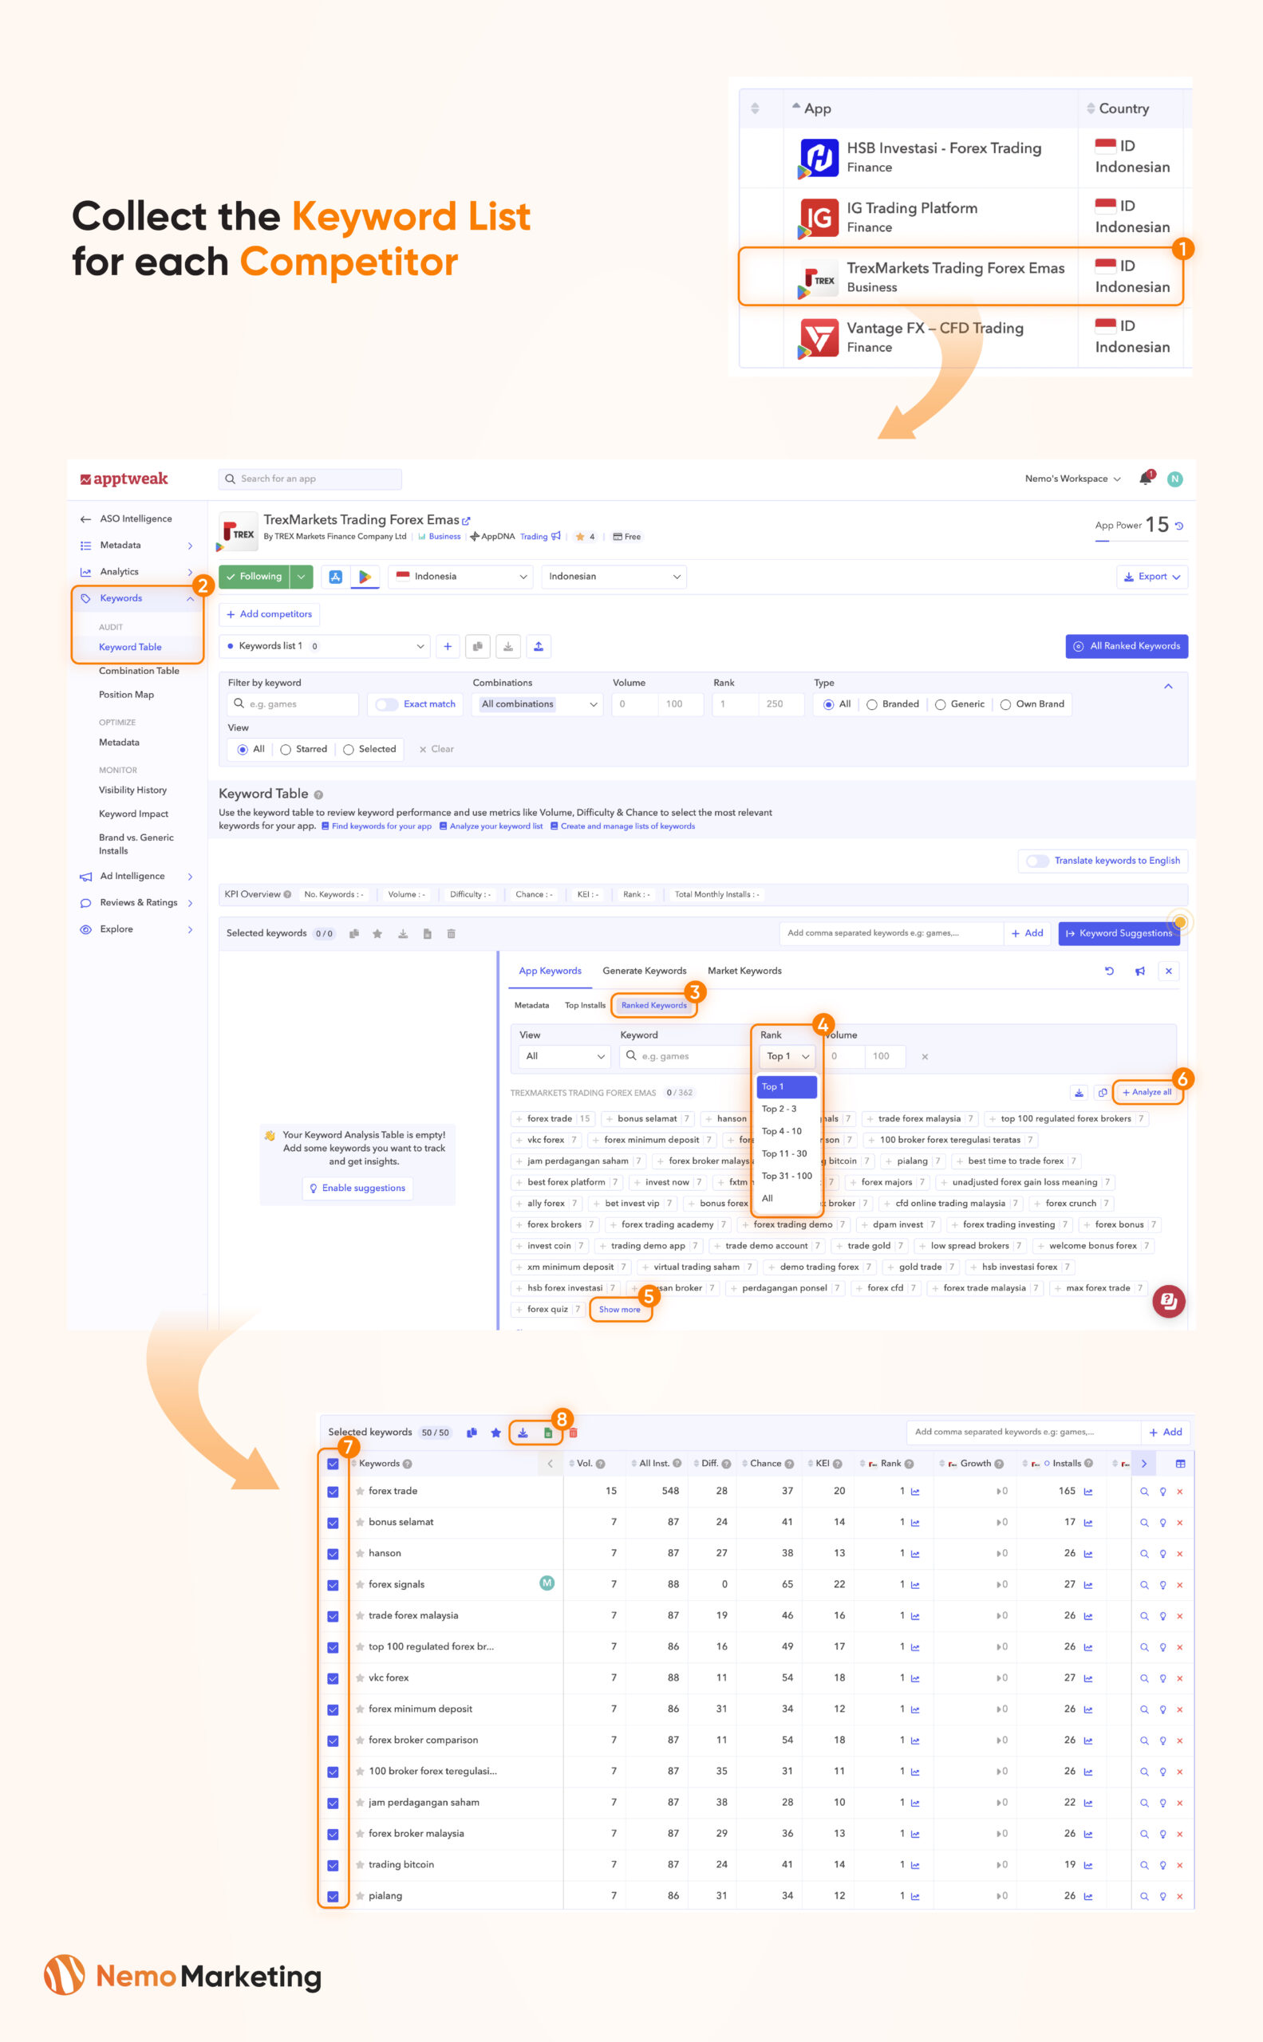Open the Indonesian language dropdown
This screenshot has width=1263, height=2042.
[x=614, y=576]
